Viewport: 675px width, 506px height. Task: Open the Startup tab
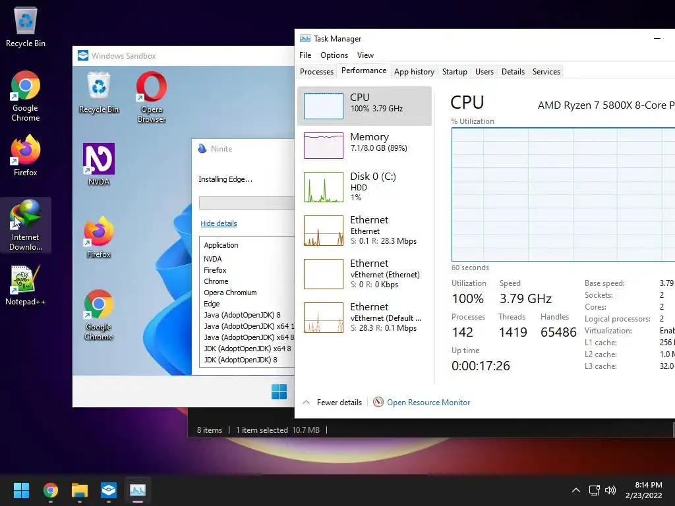(455, 71)
